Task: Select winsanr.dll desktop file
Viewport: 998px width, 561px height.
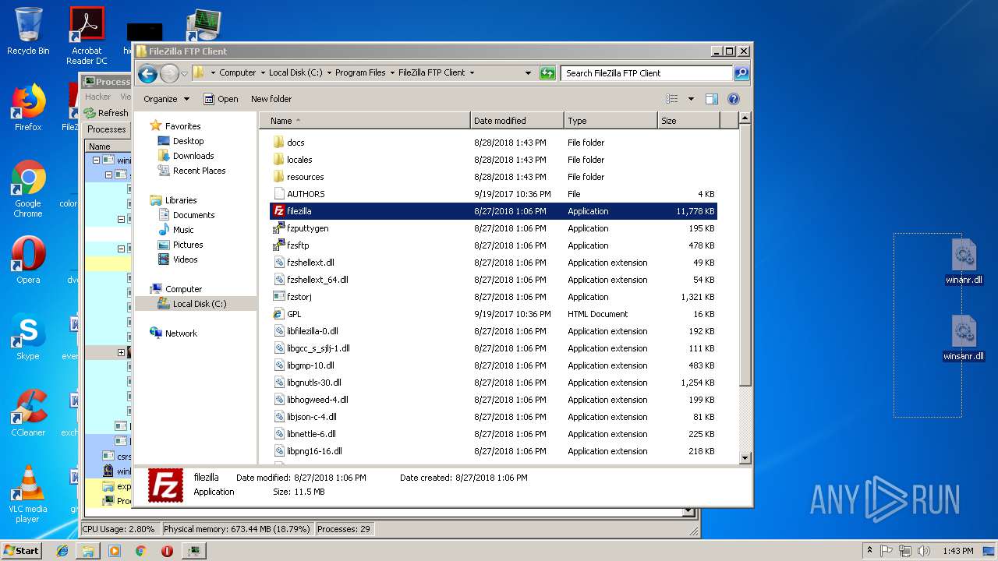Action: point(964,339)
